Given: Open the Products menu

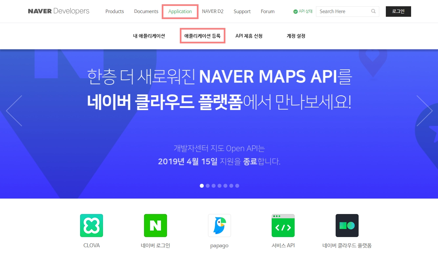Looking at the screenshot, I should click(115, 12).
